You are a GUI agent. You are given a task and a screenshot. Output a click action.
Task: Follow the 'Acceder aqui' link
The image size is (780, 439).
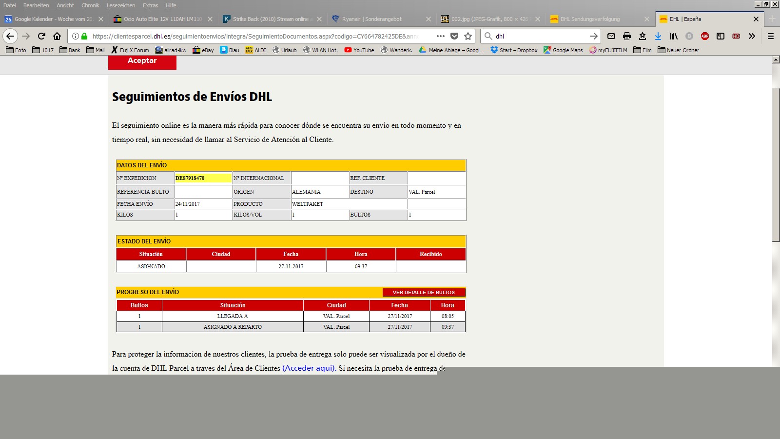[x=309, y=368]
